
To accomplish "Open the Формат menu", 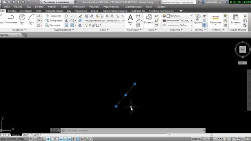I will [52, 7].
